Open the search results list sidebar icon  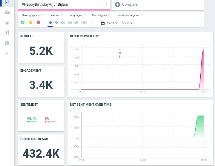7,53
